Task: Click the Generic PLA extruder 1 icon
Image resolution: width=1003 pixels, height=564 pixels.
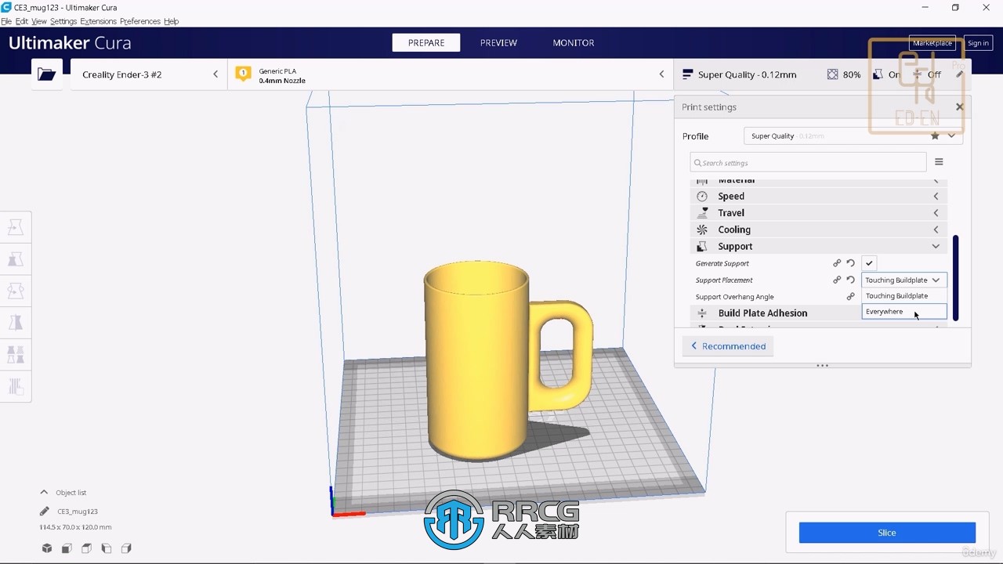Action: [243, 74]
